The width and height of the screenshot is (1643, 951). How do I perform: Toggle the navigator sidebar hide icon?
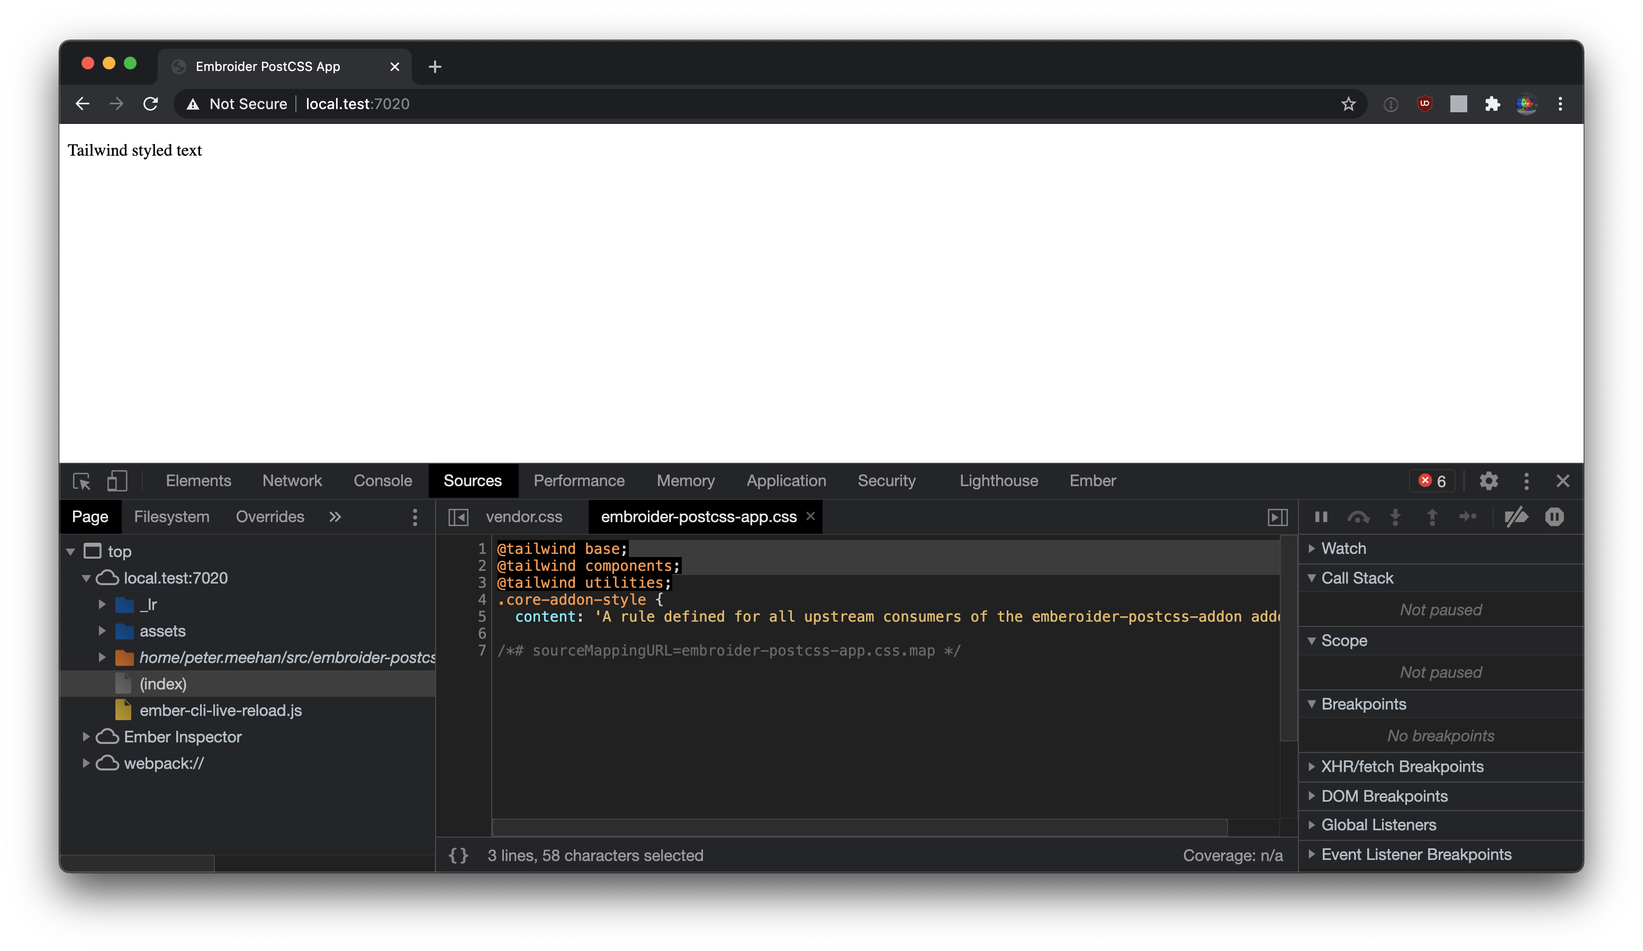[x=458, y=517]
